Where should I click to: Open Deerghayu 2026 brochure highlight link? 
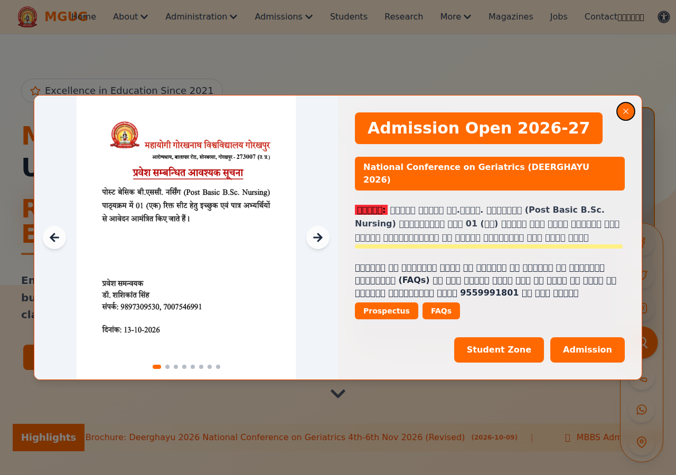(275, 438)
